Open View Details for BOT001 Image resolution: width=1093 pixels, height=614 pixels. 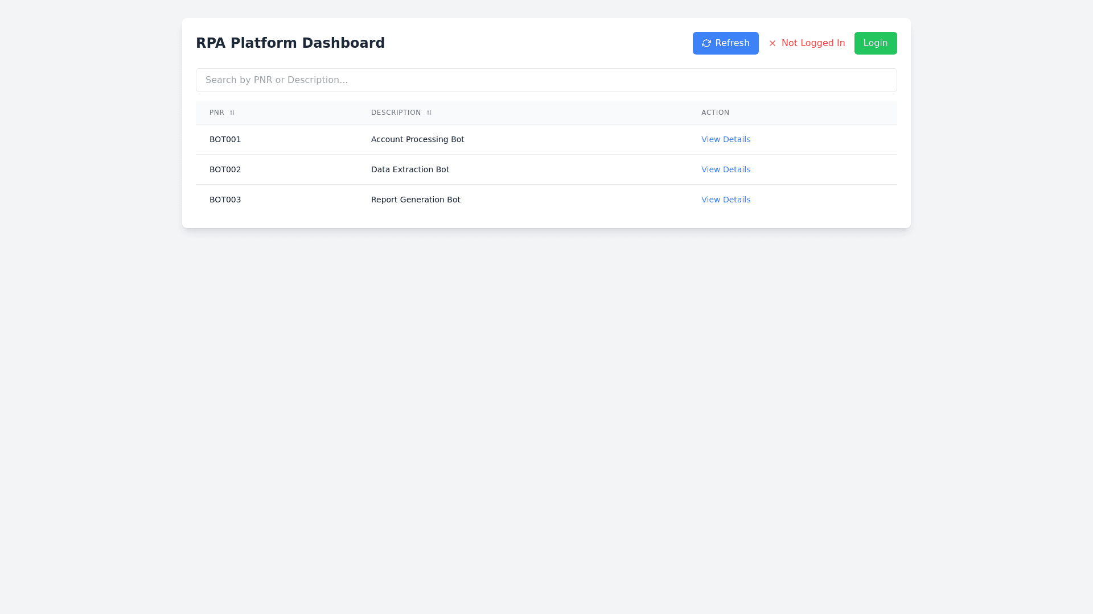(x=725, y=139)
